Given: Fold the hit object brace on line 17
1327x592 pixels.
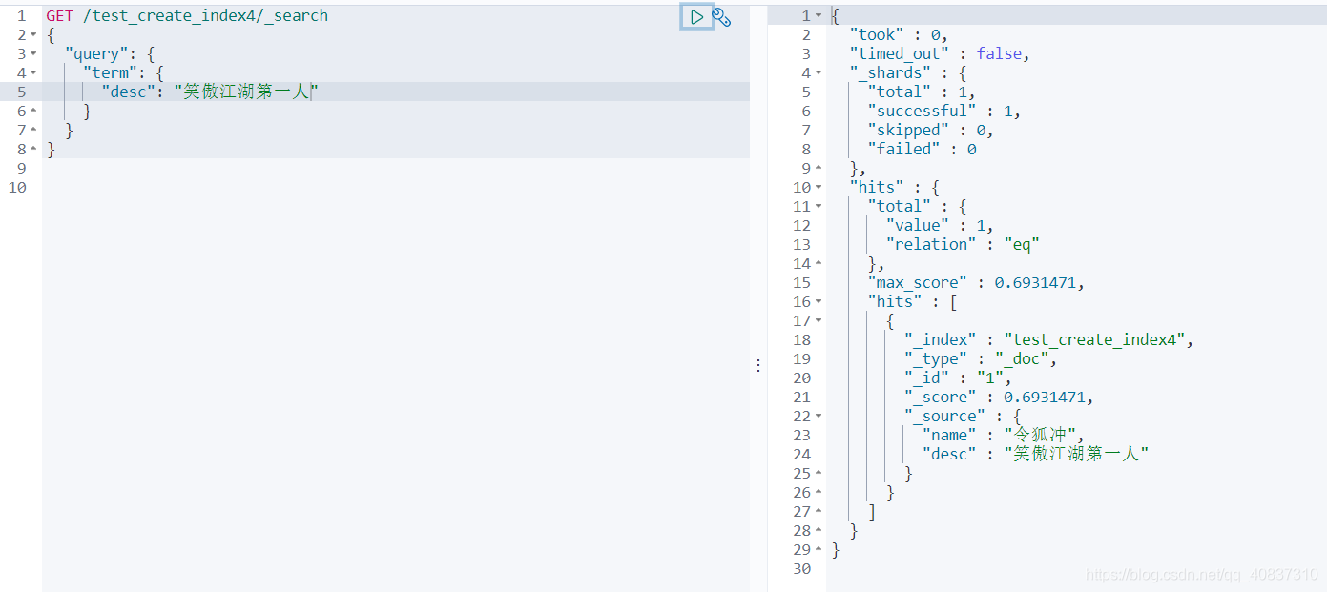Looking at the screenshot, I should pos(819,321).
